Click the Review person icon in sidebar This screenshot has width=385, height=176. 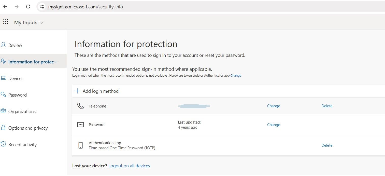coord(3,45)
